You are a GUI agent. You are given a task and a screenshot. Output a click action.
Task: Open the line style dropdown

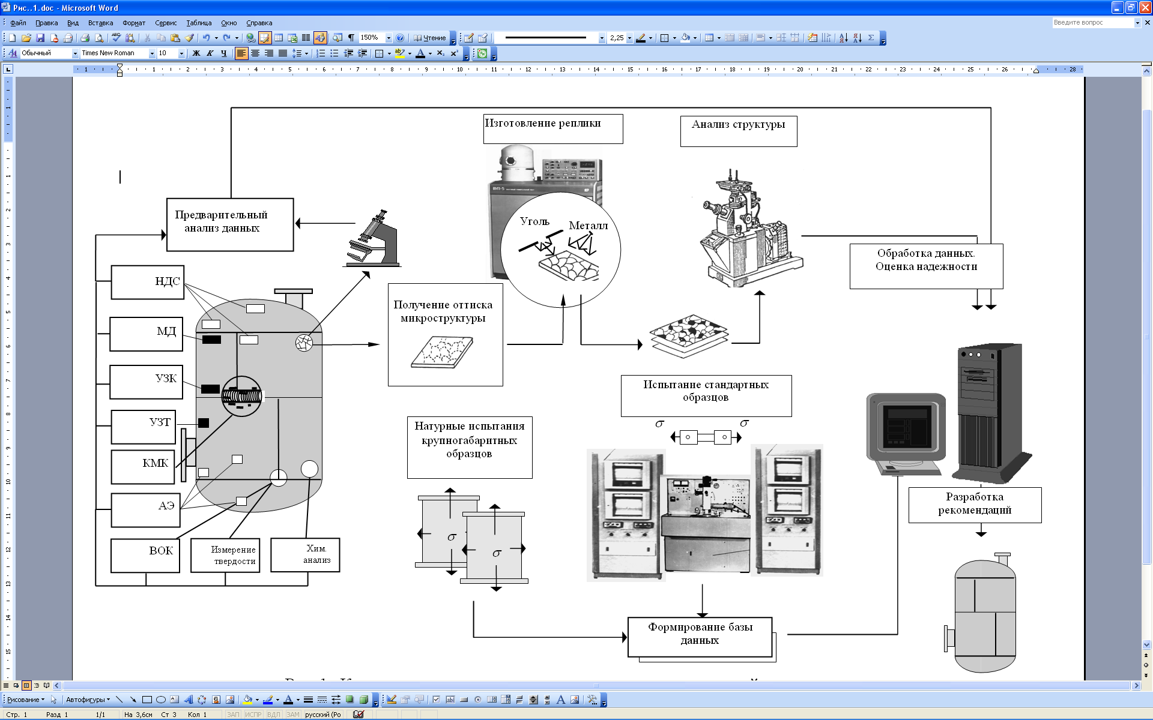(602, 38)
